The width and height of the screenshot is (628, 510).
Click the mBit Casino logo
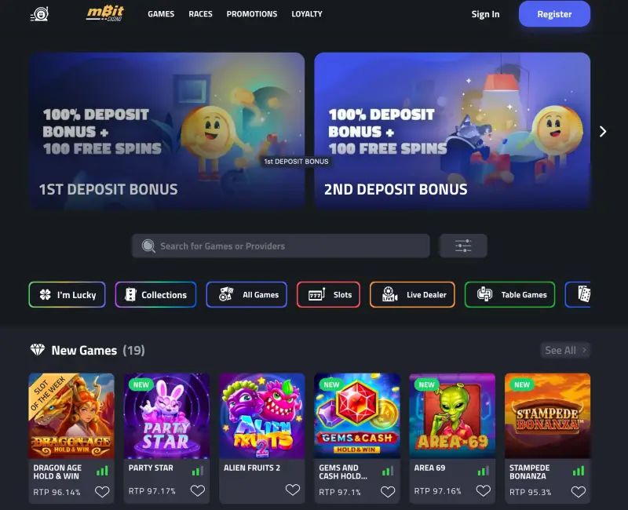(105, 13)
